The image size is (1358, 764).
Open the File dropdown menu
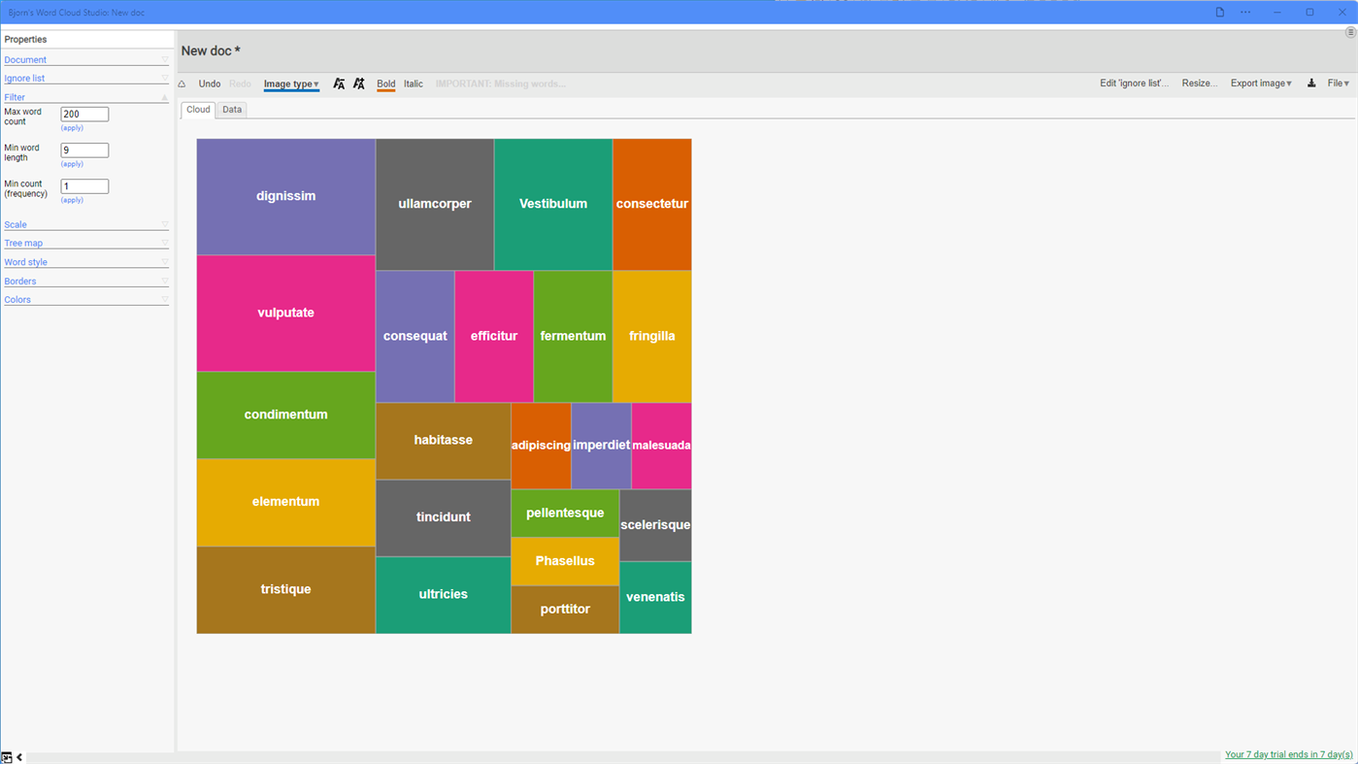[1337, 83]
